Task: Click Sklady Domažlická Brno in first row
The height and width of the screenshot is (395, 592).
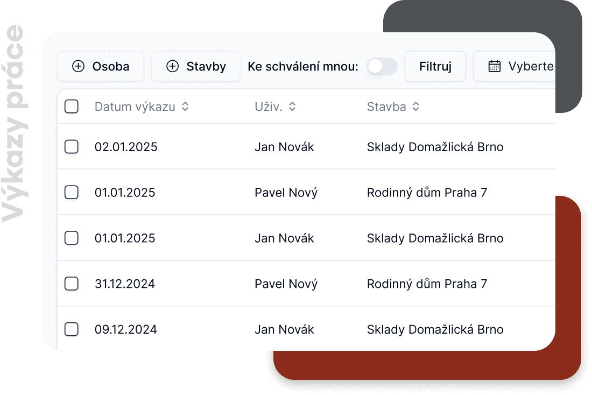Action: pos(435,146)
